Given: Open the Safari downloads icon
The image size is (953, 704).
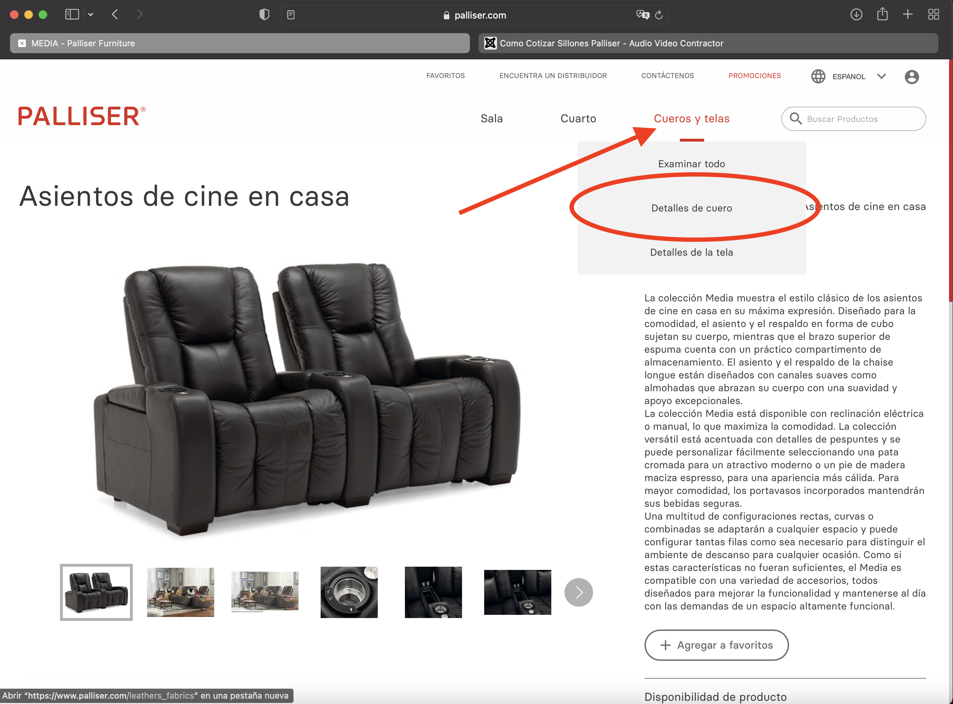Looking at the screenshot, I should coord(856,15).
